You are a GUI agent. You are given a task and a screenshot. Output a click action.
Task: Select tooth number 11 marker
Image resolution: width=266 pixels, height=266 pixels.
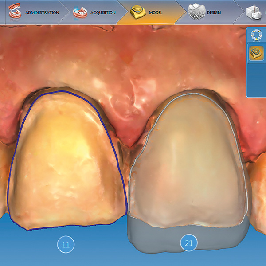coord(66,244)
